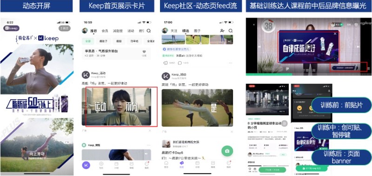Tap the applaud icon under 沐晨 post
372x176 pixels.
point(166,63)
